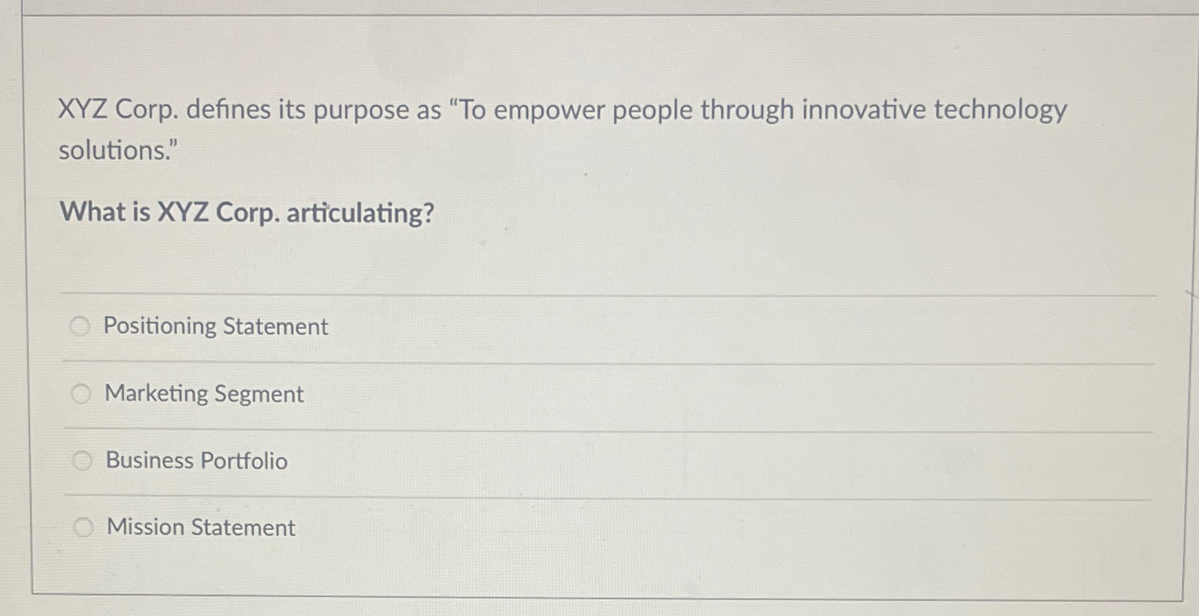Click the quiz question heading
1199x616 pixels.
coord(246,213)
